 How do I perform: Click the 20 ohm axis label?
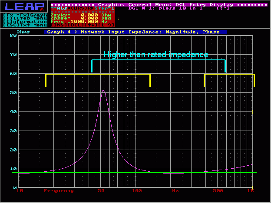pos(13,150)
